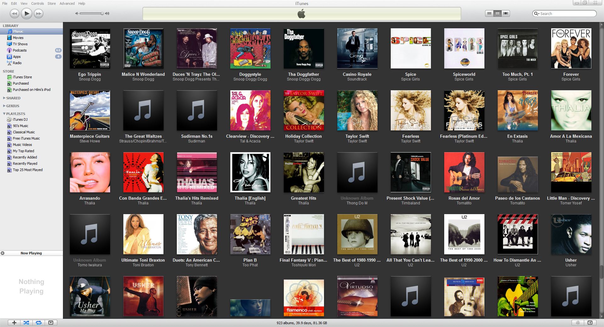604x327 pixels.
Task: Click the Ultimate Toni Braxton album title
Action: pyautogui.click(x=143, y=260)
